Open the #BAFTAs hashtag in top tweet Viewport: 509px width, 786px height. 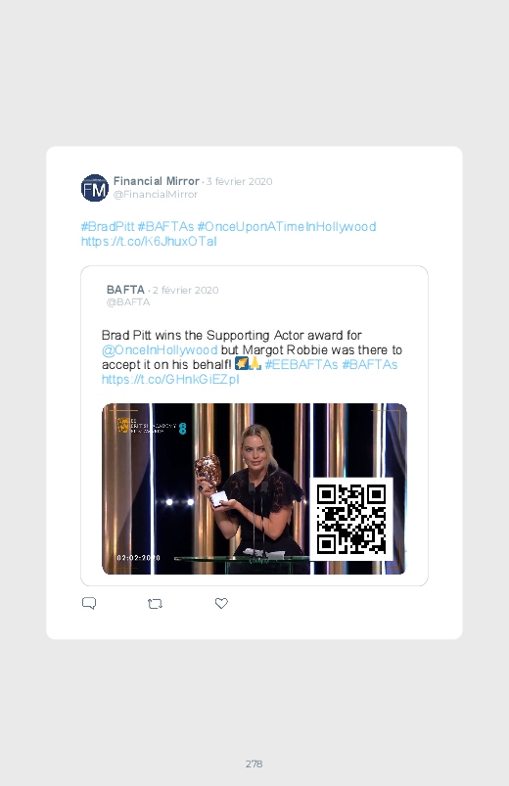pos(165,226)
